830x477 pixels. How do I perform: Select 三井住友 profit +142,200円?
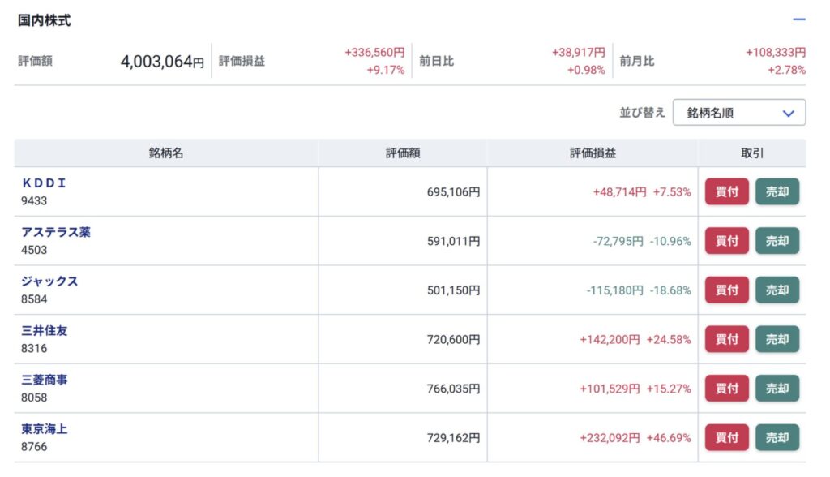tap(610, 340)
